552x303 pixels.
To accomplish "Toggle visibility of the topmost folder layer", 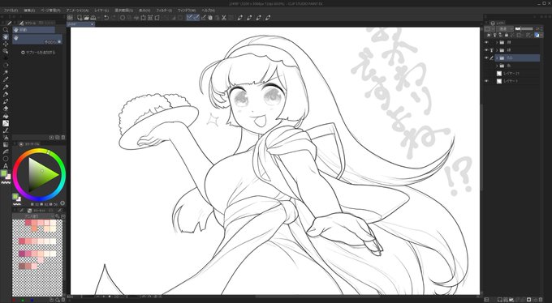I will (x=486, y=42).
